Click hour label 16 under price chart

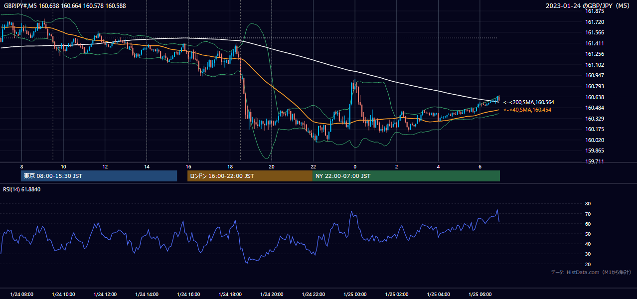[x=188, y=166]
